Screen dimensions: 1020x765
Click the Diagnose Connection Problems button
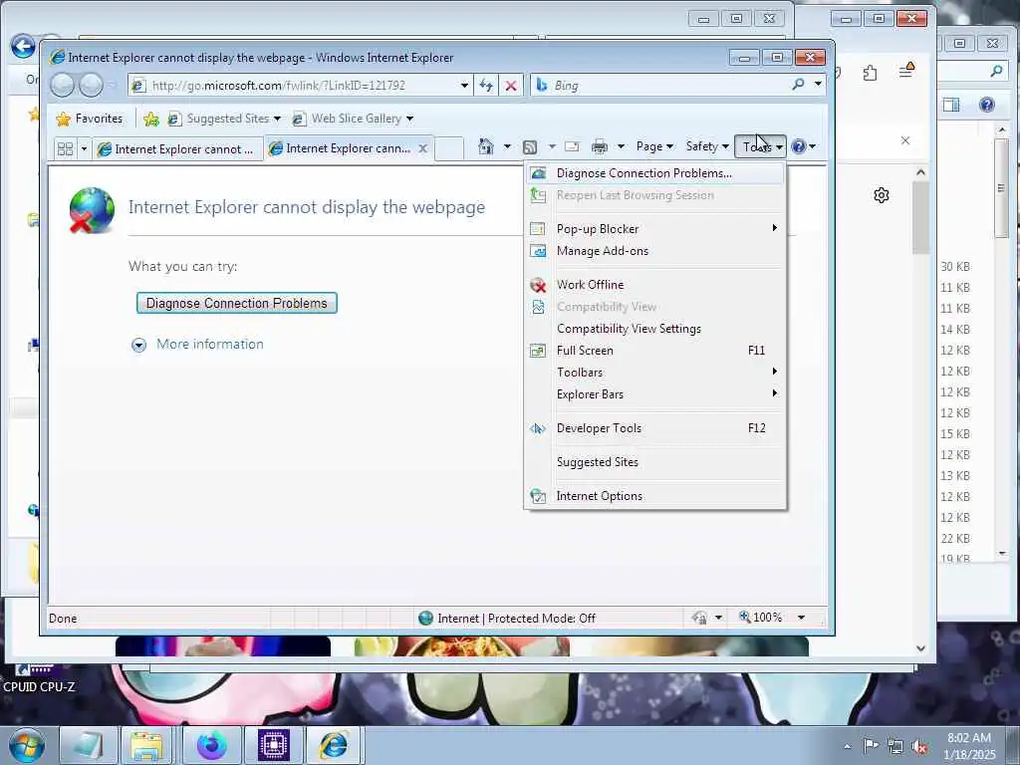point(237,303)
